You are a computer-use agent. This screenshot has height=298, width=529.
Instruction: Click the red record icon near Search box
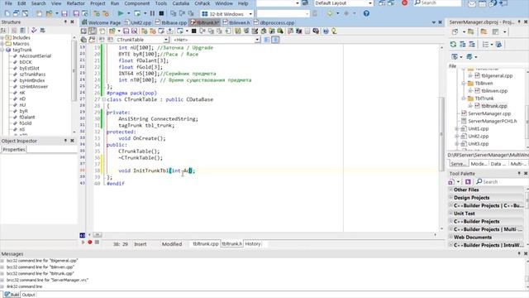click(404, 3)
